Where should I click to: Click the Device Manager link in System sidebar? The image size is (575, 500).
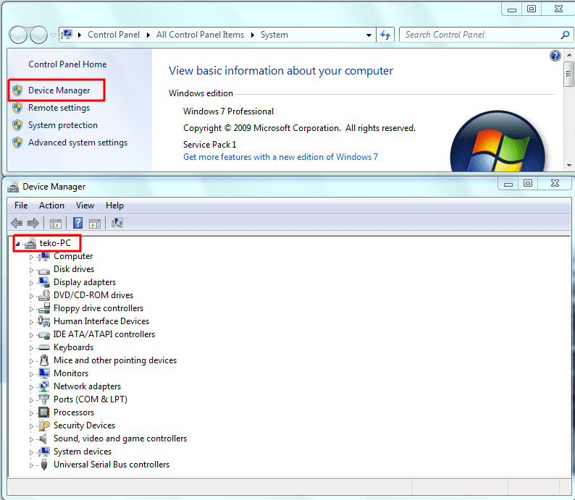tap(59, 90)
